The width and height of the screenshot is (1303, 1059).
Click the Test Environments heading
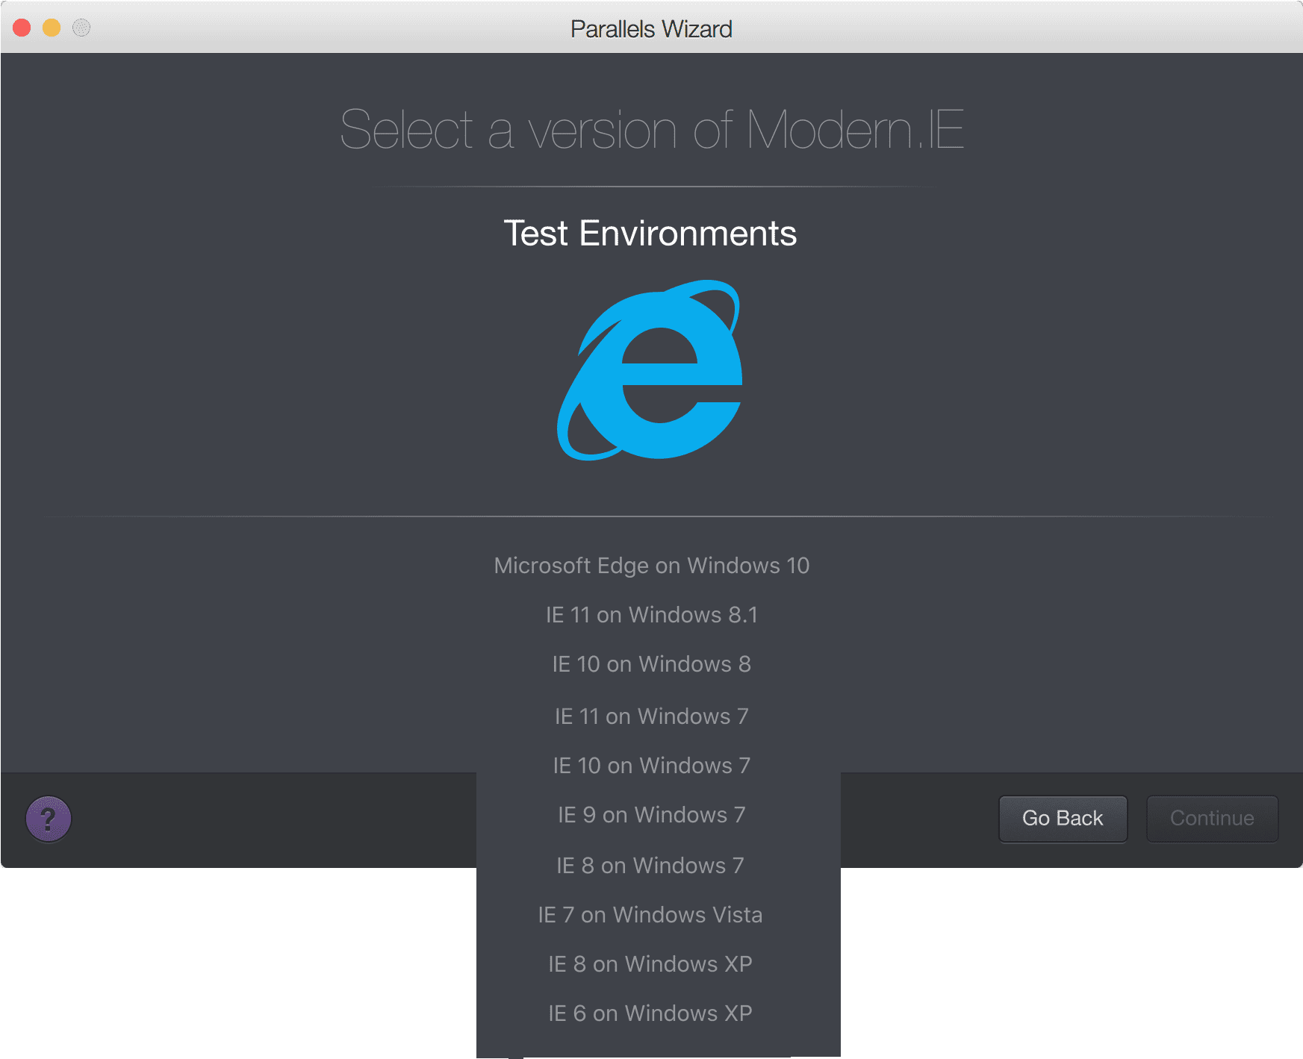tap(650, 233)
